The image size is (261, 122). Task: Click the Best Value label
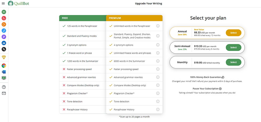[199, 30]
